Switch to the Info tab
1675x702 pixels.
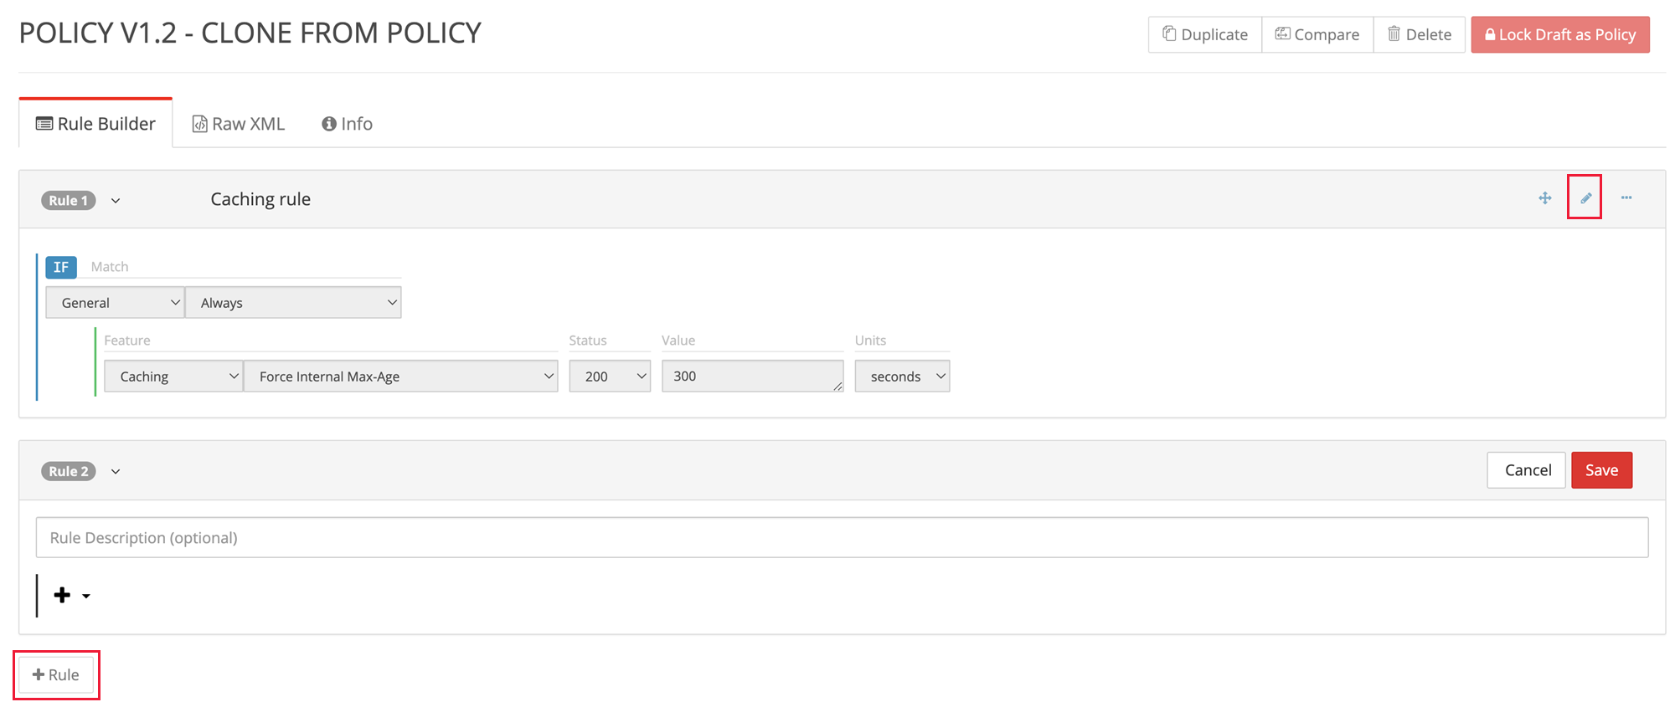pos(347,124)
